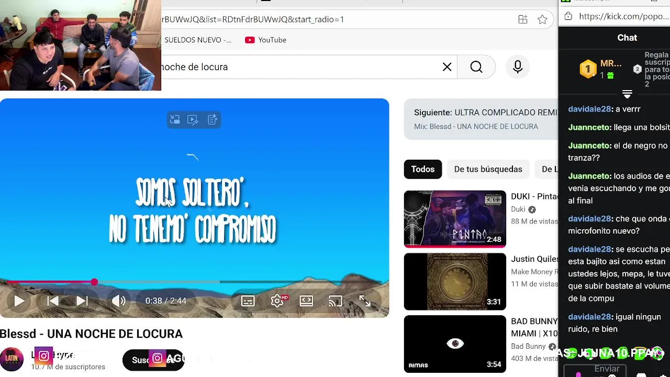Click the first 'davidale28' username in chat
670x377 pixels.
tap(589, 109)
